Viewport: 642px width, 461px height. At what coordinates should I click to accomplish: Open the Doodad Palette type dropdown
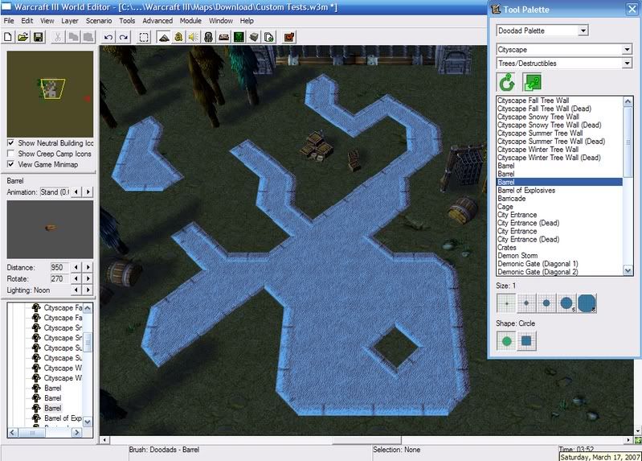click(x=583, y=31)
